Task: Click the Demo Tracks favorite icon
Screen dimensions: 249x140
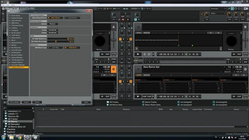Action: coord(143,102)
